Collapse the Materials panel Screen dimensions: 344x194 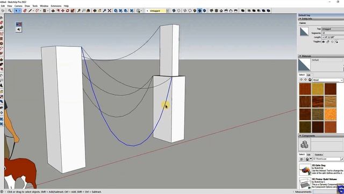300,56
